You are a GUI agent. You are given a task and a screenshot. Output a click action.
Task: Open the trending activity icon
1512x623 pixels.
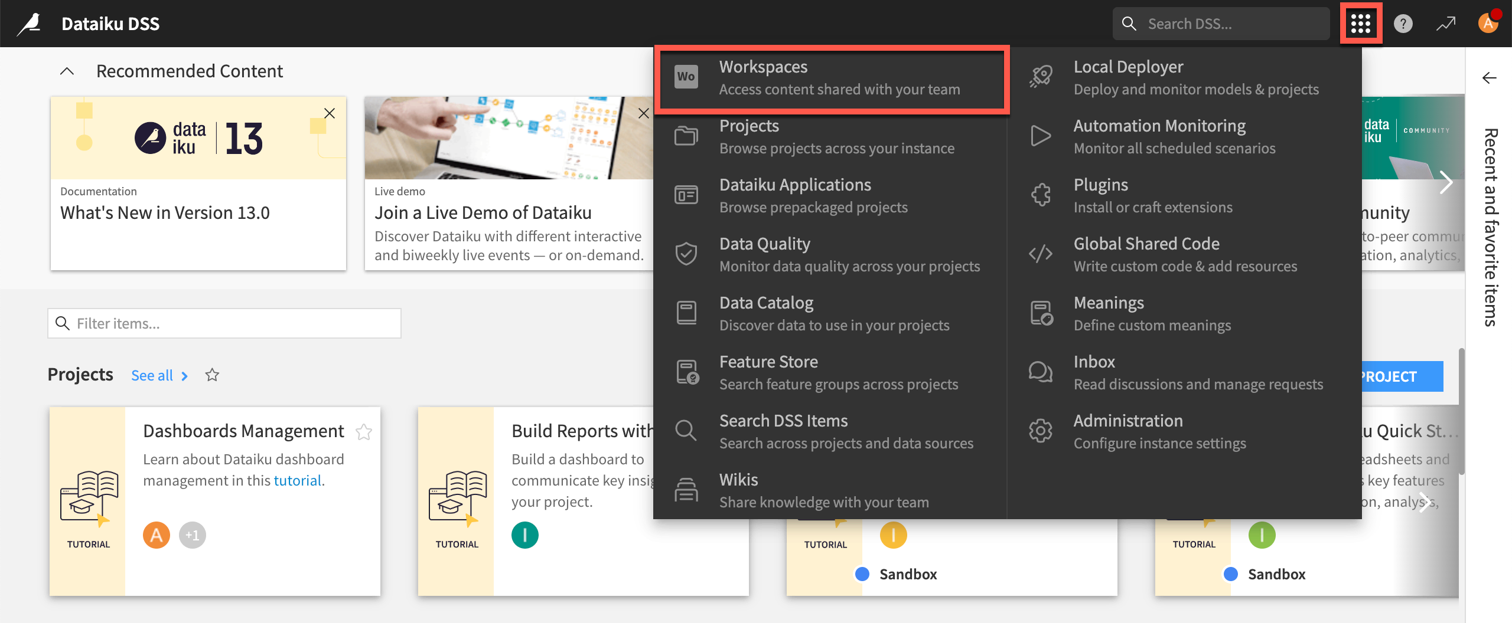(x=1446, y=24)
